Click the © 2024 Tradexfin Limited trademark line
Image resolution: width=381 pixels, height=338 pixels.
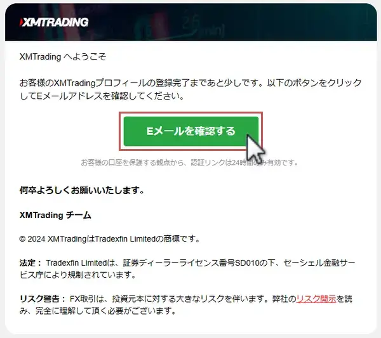(x=110, y=239)
